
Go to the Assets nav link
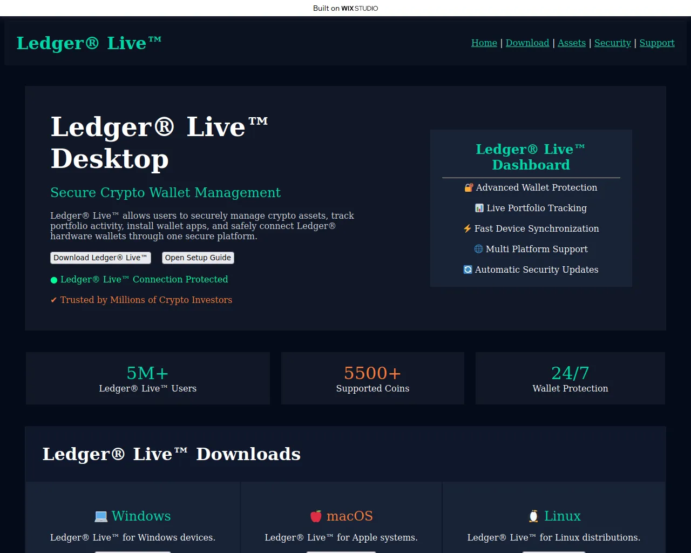[x=572, y=43]
